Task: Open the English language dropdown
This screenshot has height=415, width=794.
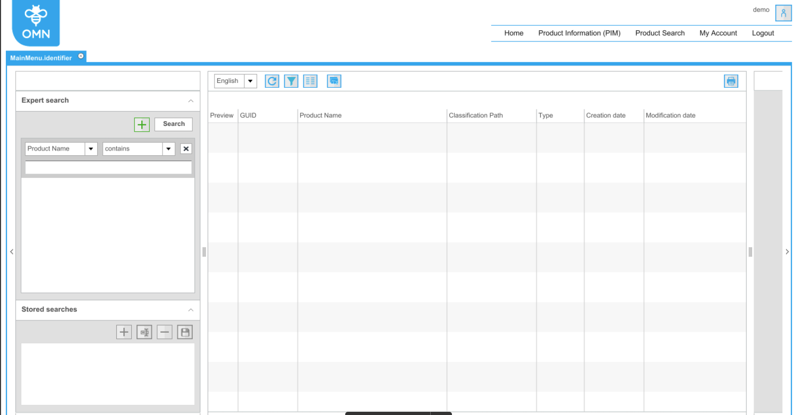Action: (250, 81)
